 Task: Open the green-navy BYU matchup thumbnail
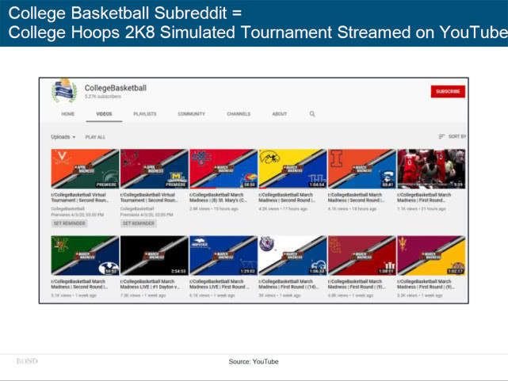(85, 255)
